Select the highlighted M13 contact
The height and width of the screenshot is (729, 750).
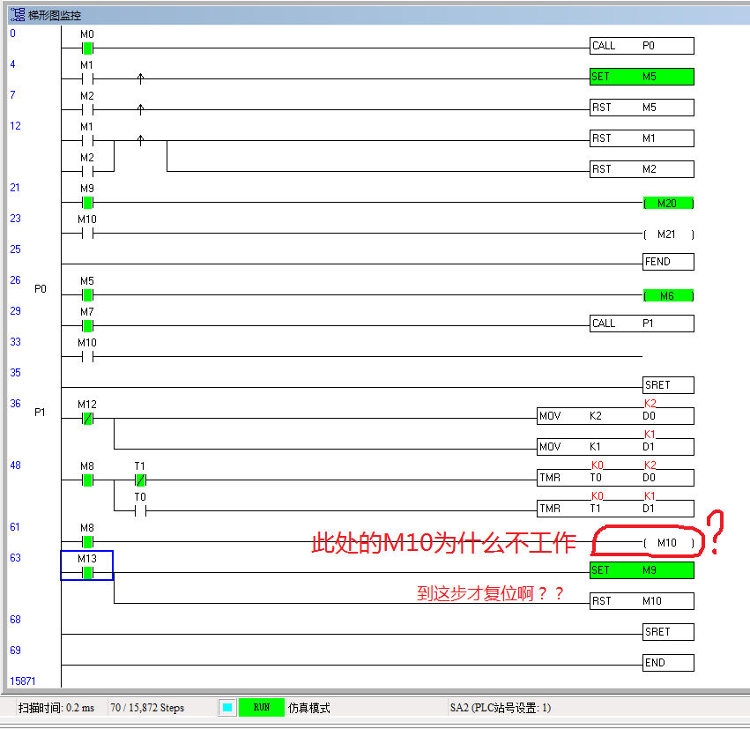click(87, 572)
